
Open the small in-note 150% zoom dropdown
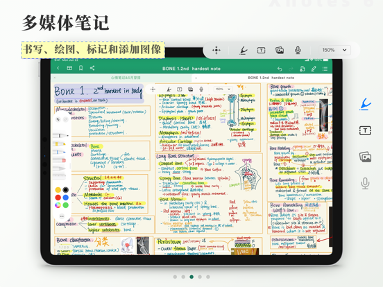tap(223, 89)
